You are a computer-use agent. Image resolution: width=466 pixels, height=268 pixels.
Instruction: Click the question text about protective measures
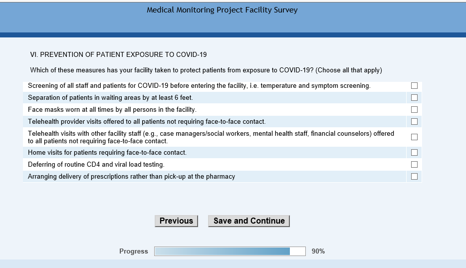point(206,70)
